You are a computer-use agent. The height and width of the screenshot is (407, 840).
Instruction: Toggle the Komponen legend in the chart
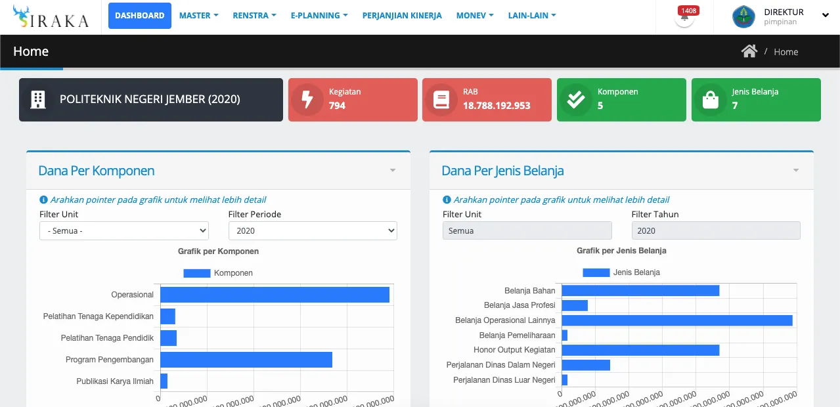(218, 273)
